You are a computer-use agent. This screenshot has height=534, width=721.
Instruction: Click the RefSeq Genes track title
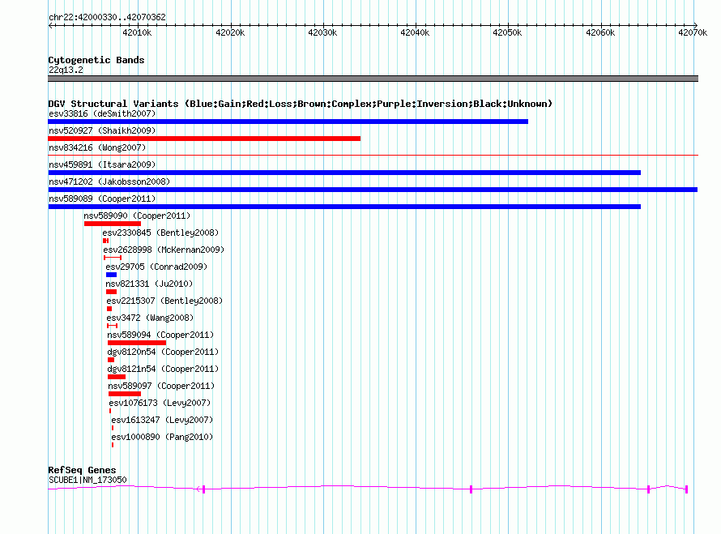click(x=82, y=470)
